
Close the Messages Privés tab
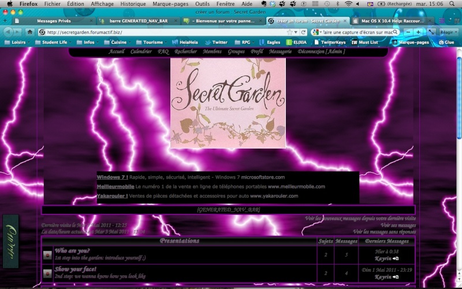91,21
